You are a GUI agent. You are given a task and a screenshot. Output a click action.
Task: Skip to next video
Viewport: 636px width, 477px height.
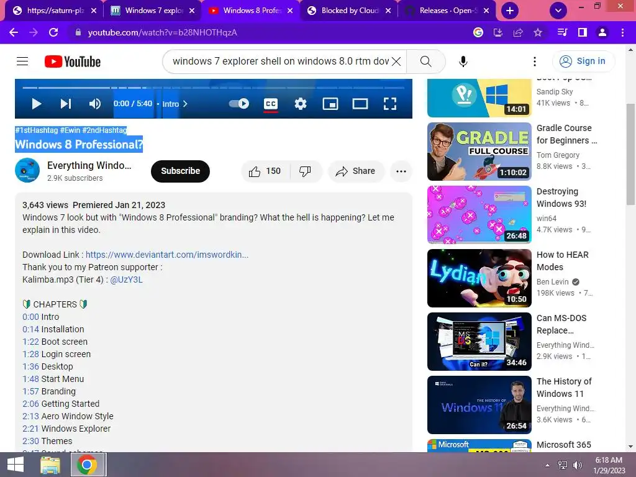point(66,104)
